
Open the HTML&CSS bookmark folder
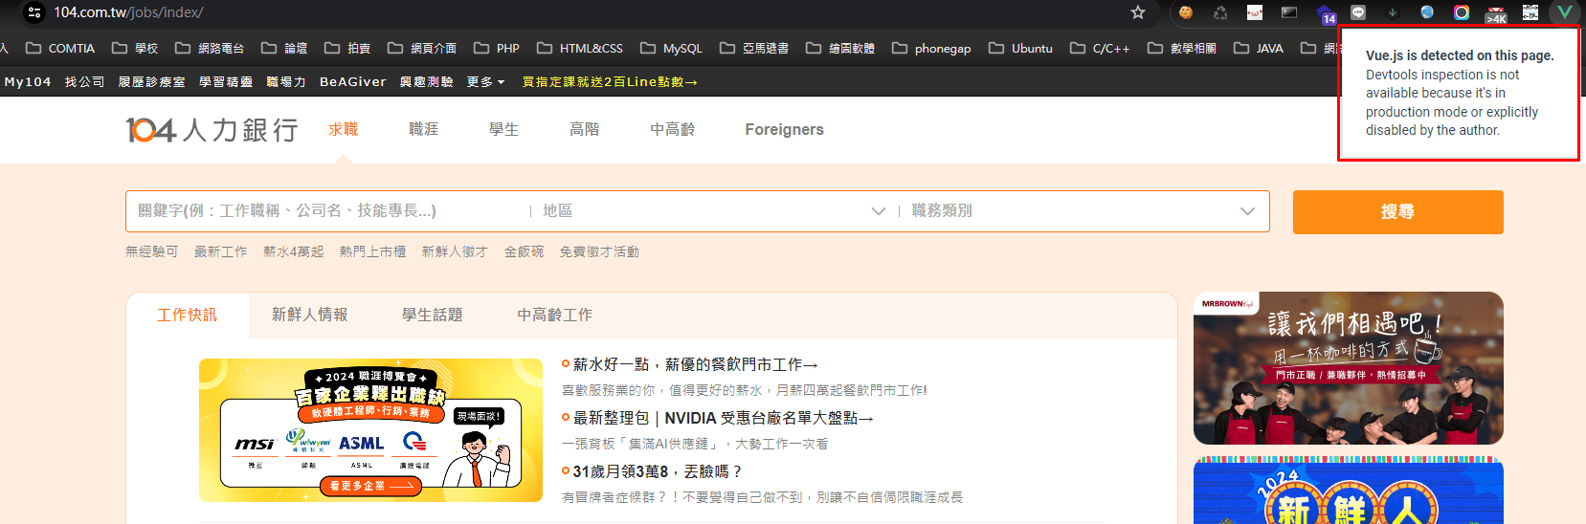coord(580,48)
